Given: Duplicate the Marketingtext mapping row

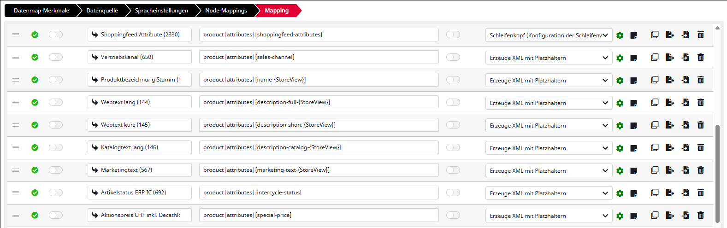Looking at the screenshot, I should 655,170.
